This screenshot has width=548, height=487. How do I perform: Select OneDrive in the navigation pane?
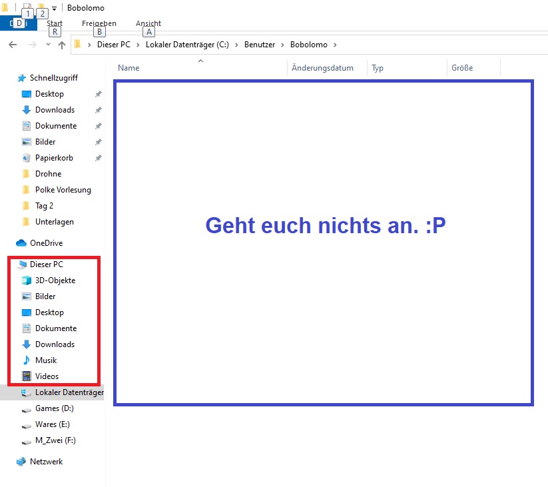[45, 243]
